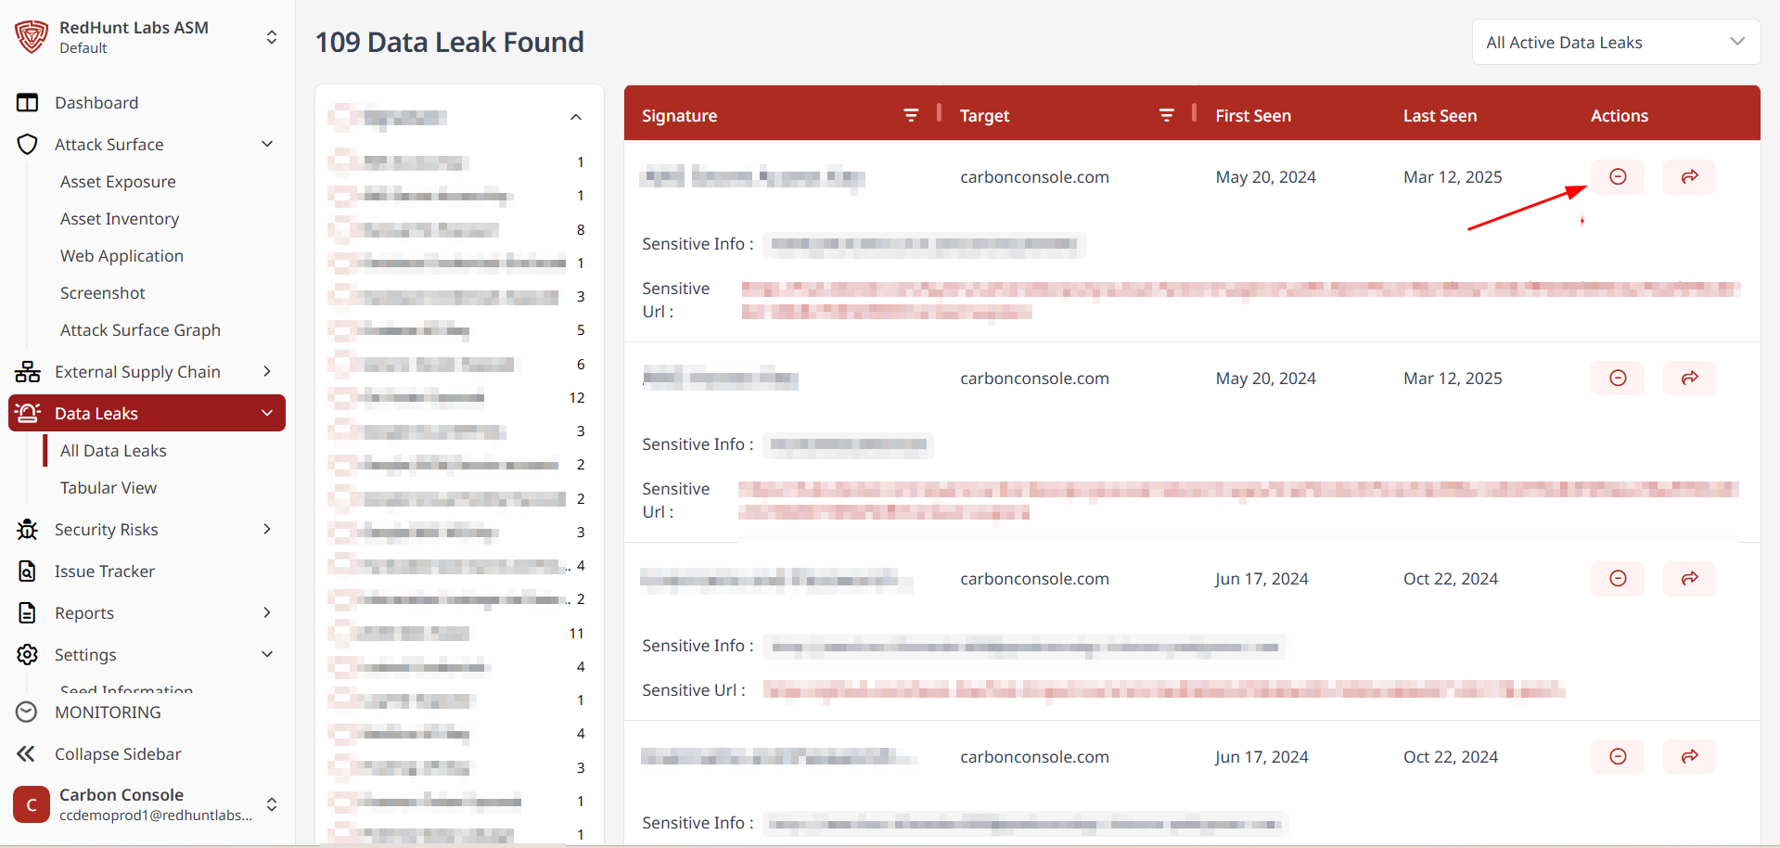
Task: Click the Reports file icon
Action: click(x=28, y=613)
